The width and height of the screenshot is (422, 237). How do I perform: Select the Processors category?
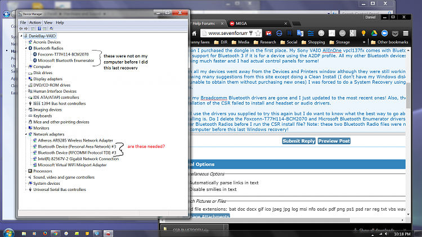click(43, 171)
